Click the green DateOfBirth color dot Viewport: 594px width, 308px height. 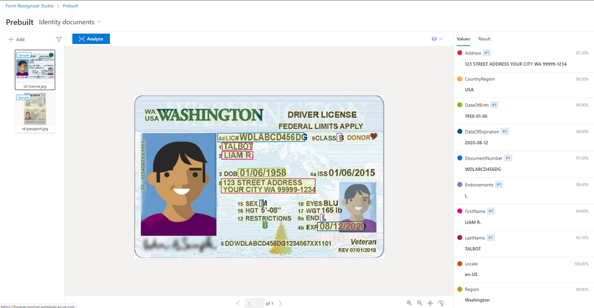click(x=460, y=105)
